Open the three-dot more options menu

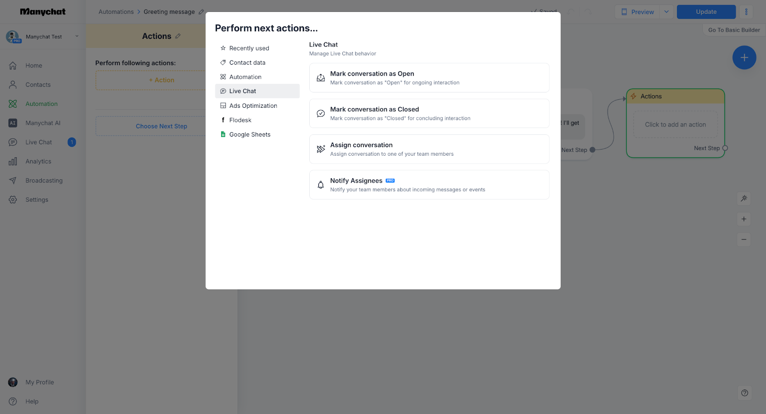pos(746,12)
